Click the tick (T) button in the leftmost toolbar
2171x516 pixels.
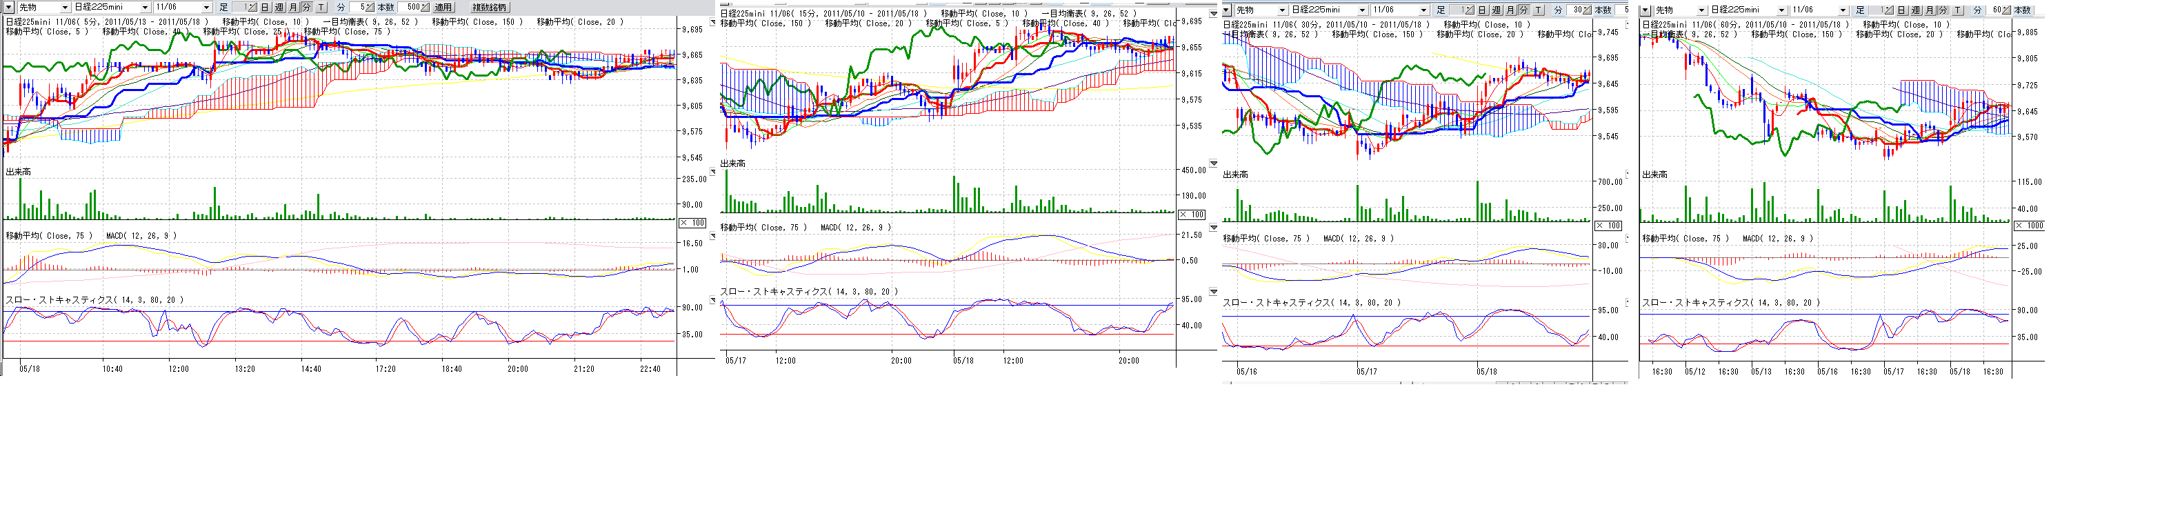[x=321, y=8]
